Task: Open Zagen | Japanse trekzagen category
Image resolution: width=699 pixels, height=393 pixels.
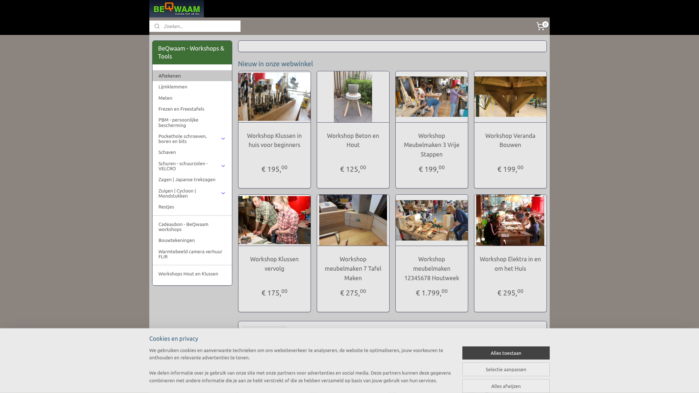Action: (192, 179)
